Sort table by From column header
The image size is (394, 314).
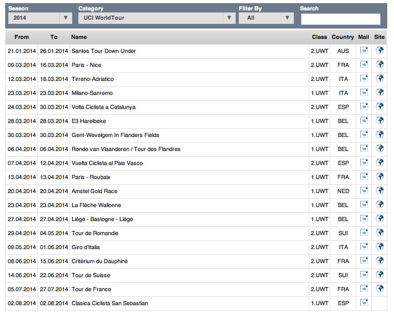(x=22, y=37)
